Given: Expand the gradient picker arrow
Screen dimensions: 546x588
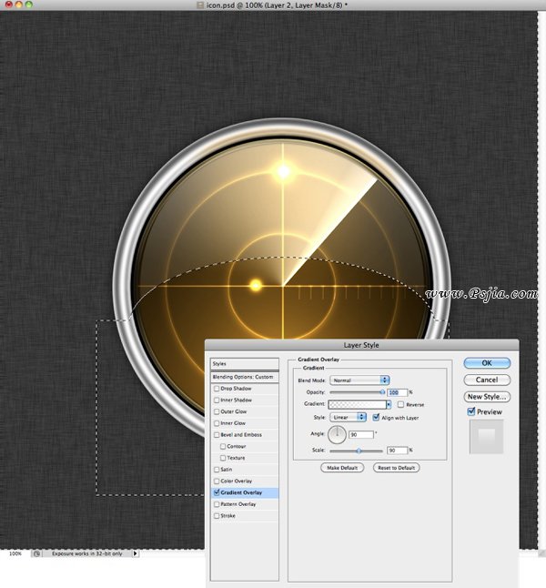Looking at the screenshot, I should pos(389,404).
